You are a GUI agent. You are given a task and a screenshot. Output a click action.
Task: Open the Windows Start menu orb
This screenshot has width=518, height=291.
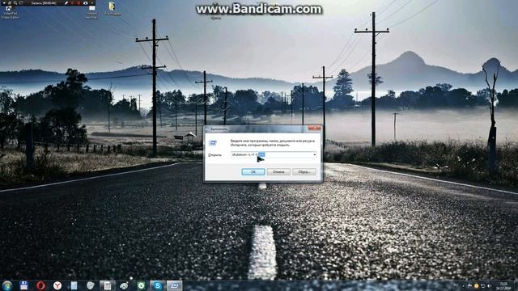pos(7,285)
